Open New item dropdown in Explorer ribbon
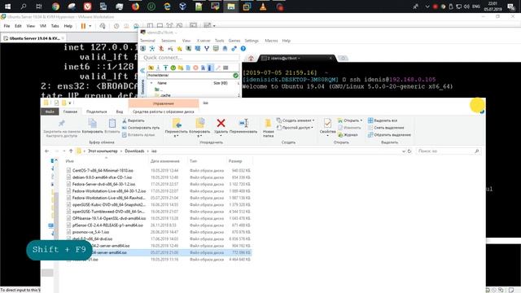The height and width of the screenshot is (293, 521). (x=296, y=120)
